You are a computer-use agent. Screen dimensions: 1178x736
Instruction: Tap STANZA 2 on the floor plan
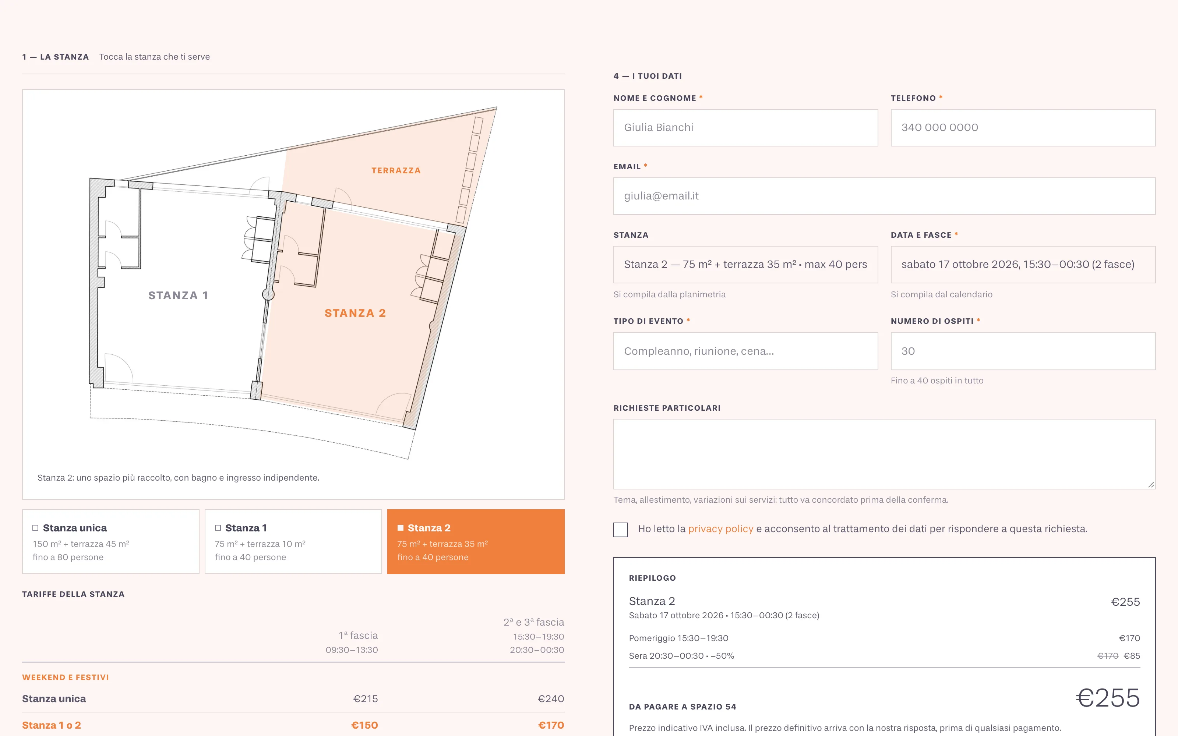[x=355, y=313]
